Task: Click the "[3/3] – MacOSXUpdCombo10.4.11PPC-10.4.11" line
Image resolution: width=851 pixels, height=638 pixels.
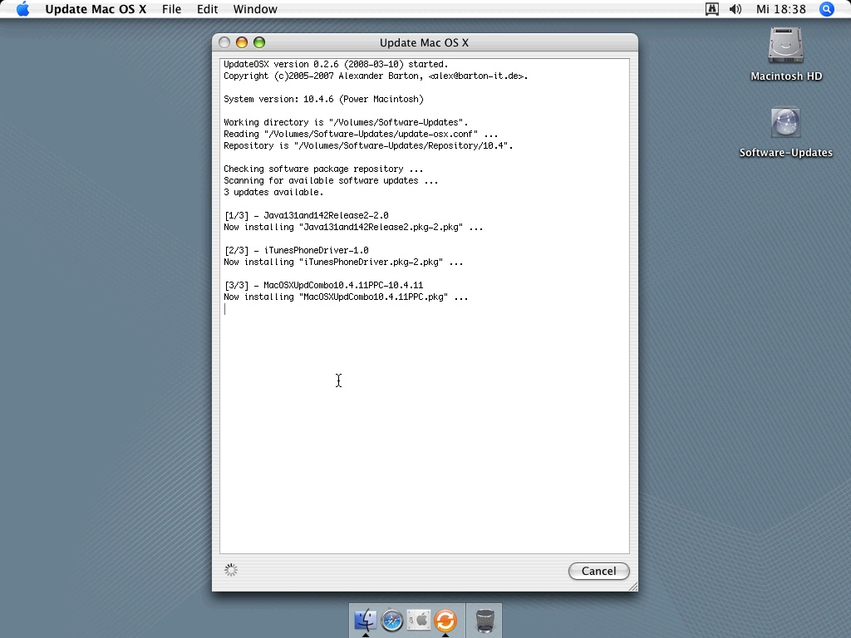Action: (323, 286)
